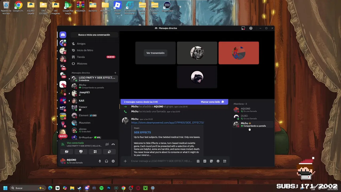The height and width of the screenshot is (192, 341).
Task: Click Michu's avatar beside the message
Action: (x=125, y=121)
